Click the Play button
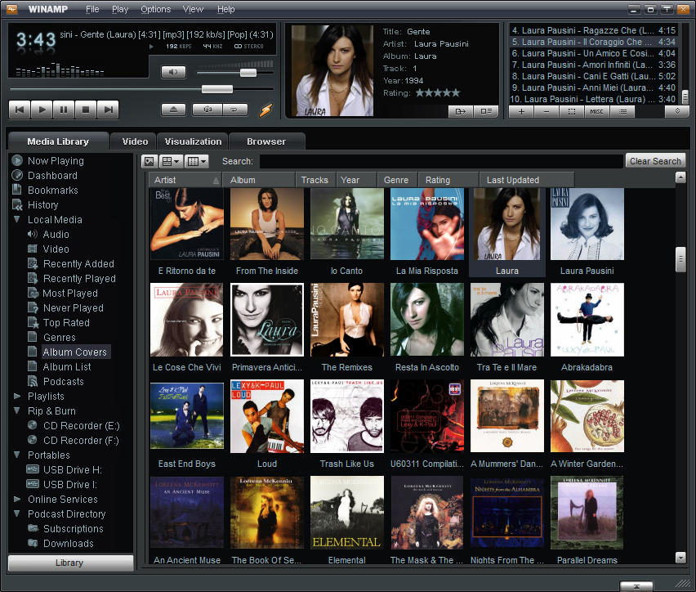The width and height of the screenshot is (696, 592). (42, 110)
